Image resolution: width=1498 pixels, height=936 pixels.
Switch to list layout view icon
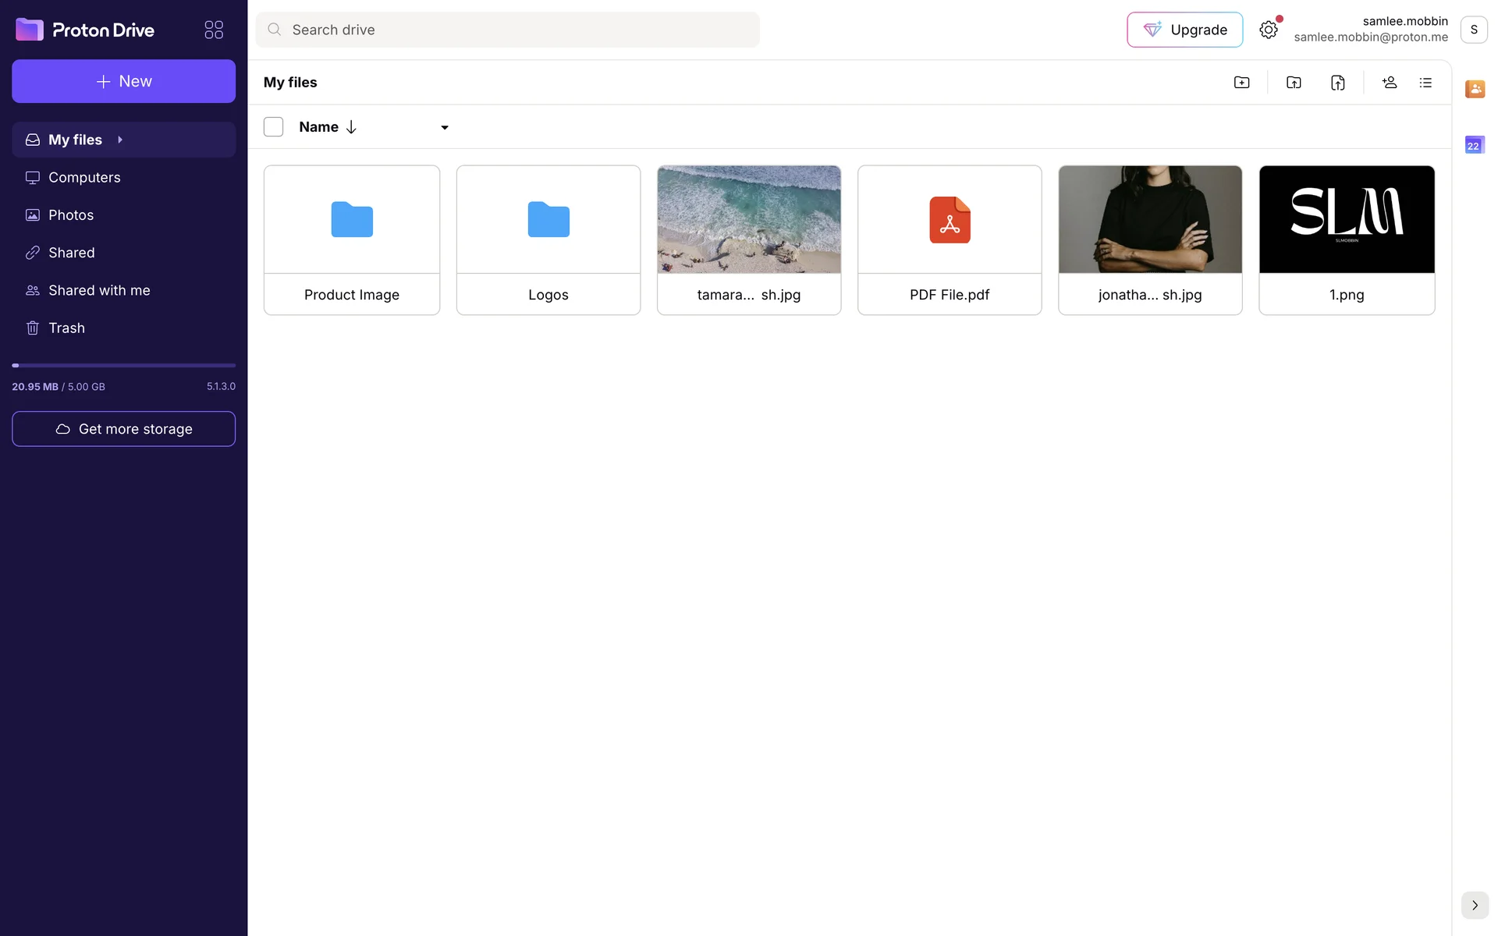tap(1425, 83)
